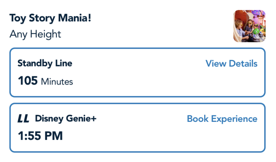Click the Lightning Lane LL icon
The height and width of the screenshot is (162, 276).
click(x=23, y=119)
